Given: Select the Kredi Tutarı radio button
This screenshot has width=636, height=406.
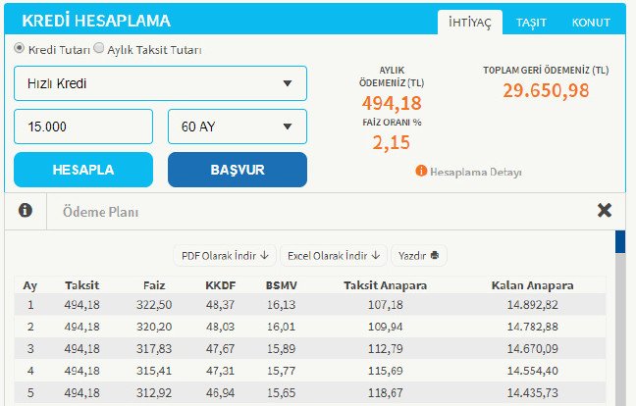Looking at the screenshot, I should (20, 48).
